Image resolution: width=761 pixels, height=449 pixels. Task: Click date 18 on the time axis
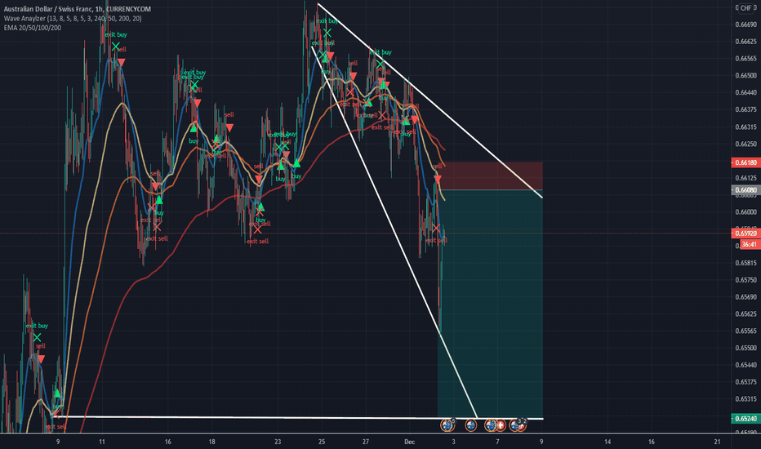[211, 442]
